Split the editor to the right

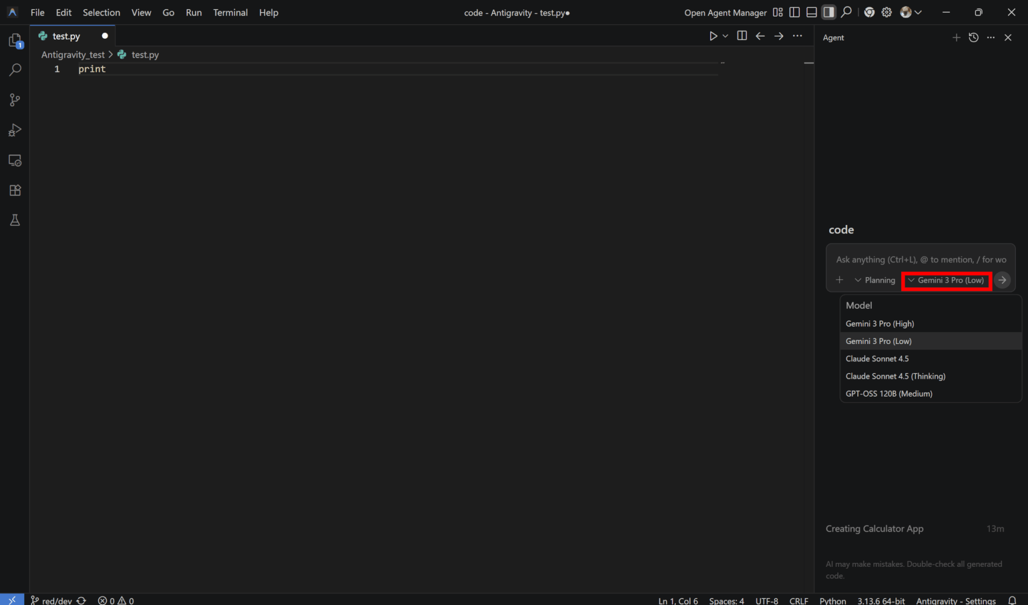tap(742, 36)
